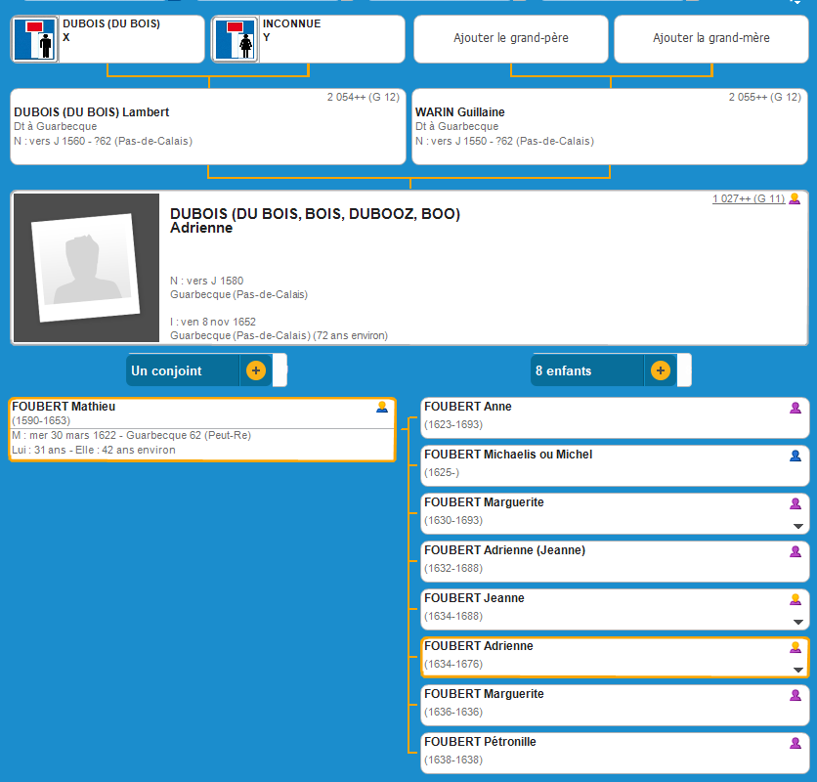Click the person icon on FOUBERT Mathieu card
Image resolution: width=817 pixels, height=782 pixels.
tap(382, 408)
